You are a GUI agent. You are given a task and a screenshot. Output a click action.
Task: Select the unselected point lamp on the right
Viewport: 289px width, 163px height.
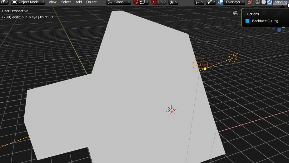[233, 58]
